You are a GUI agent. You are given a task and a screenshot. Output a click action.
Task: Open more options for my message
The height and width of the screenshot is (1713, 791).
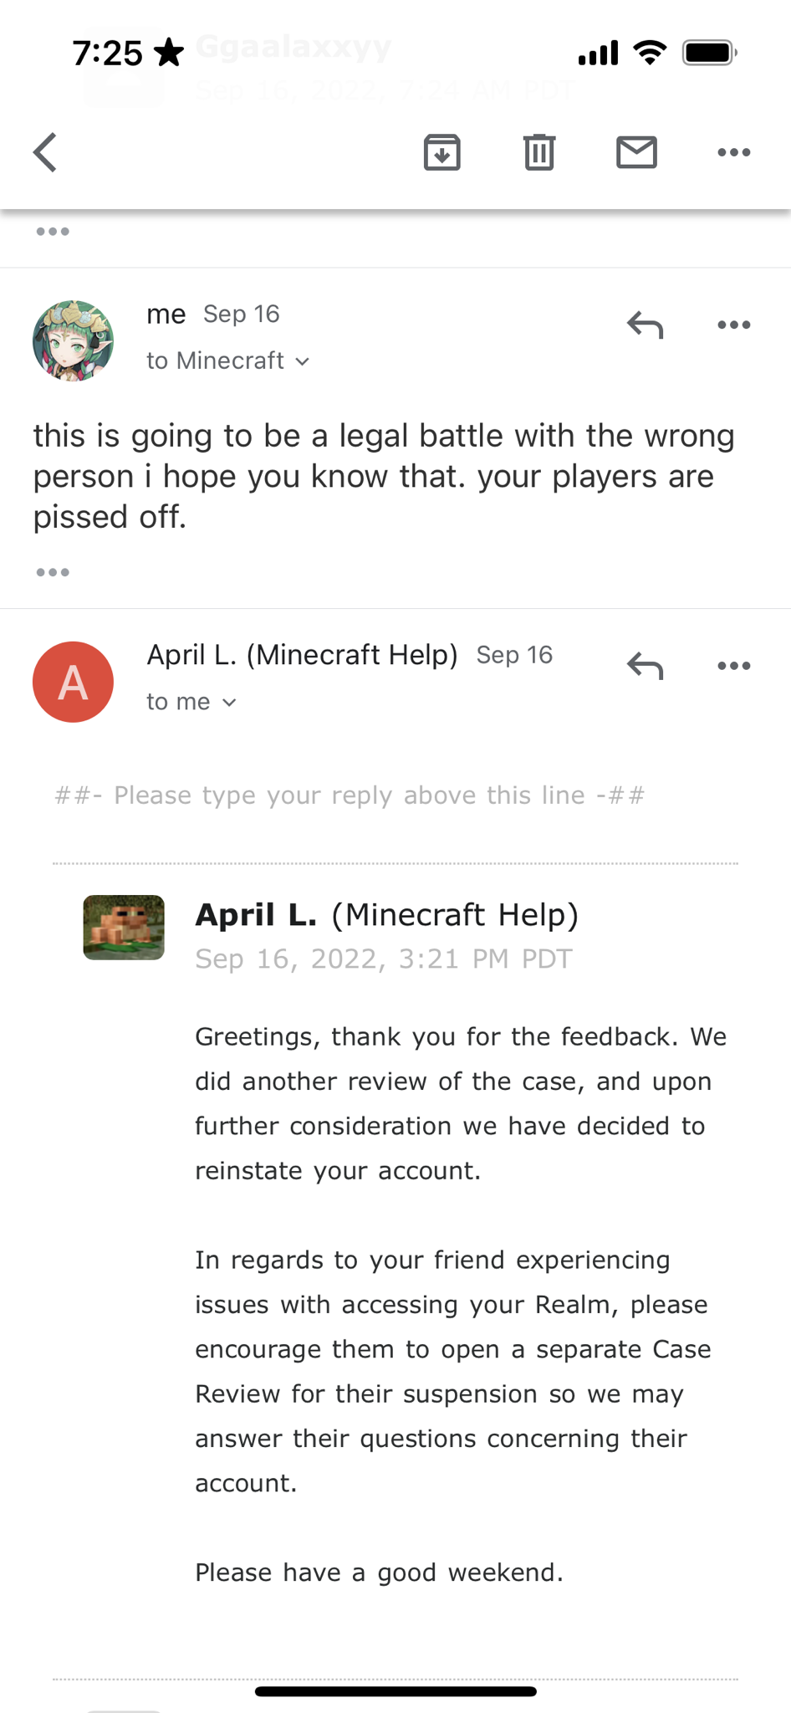[x=733, y=325]
